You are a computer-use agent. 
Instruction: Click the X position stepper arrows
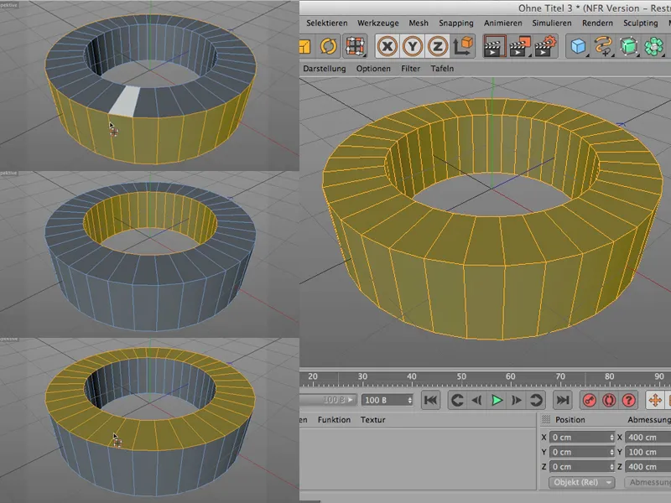[x=612, y=438]
